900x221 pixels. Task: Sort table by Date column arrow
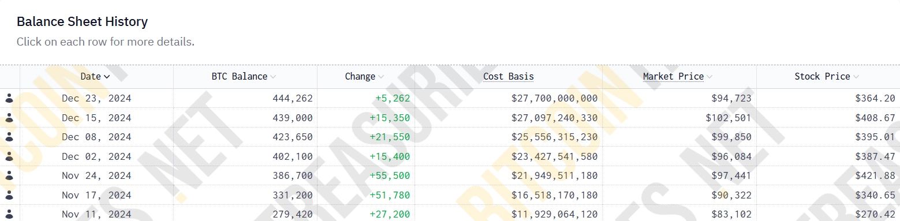tap(107, 77)
